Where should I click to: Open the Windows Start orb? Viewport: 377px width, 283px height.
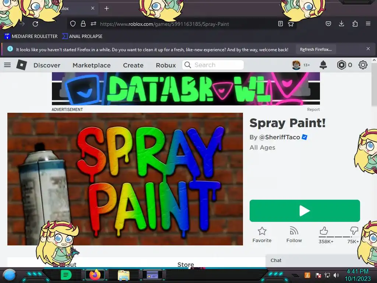(x=9, y=275)
